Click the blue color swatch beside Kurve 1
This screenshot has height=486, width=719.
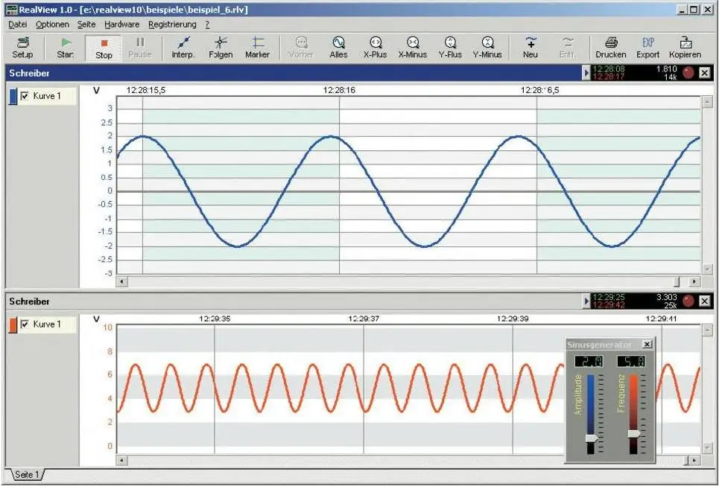13,96
